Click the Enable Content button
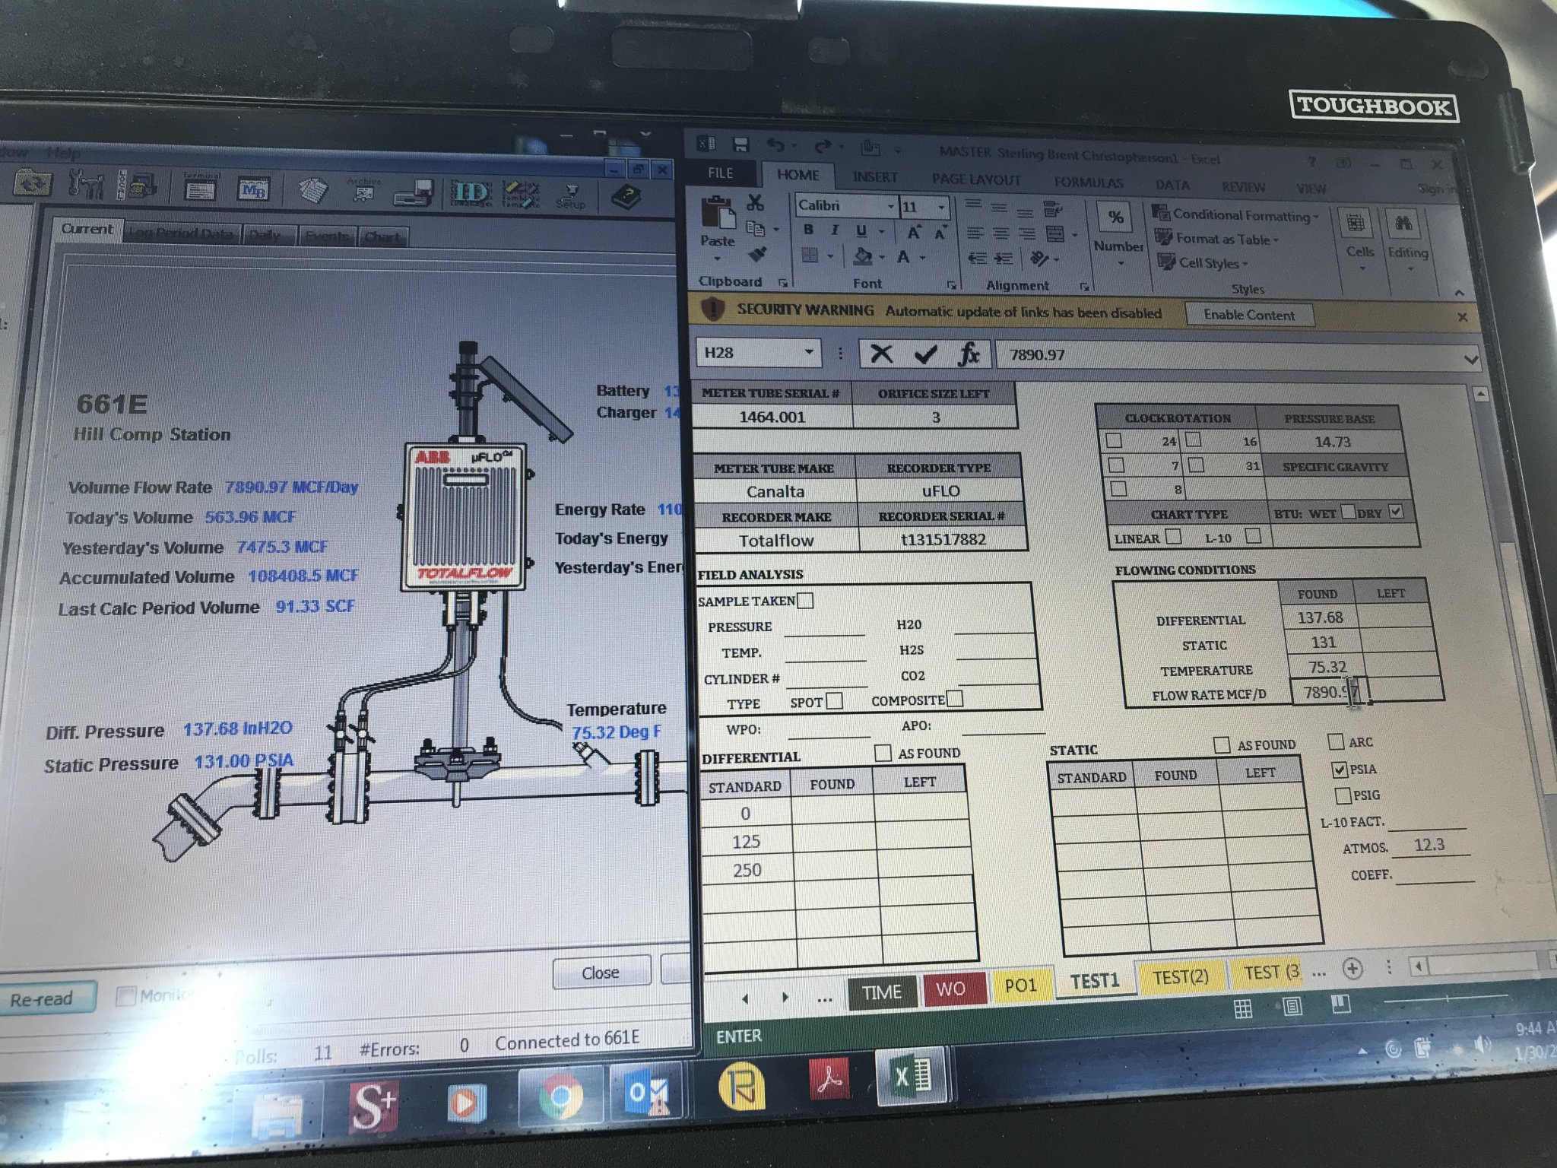Viewport: 1557px width, 1168px height. click(x=1248, y=315)
